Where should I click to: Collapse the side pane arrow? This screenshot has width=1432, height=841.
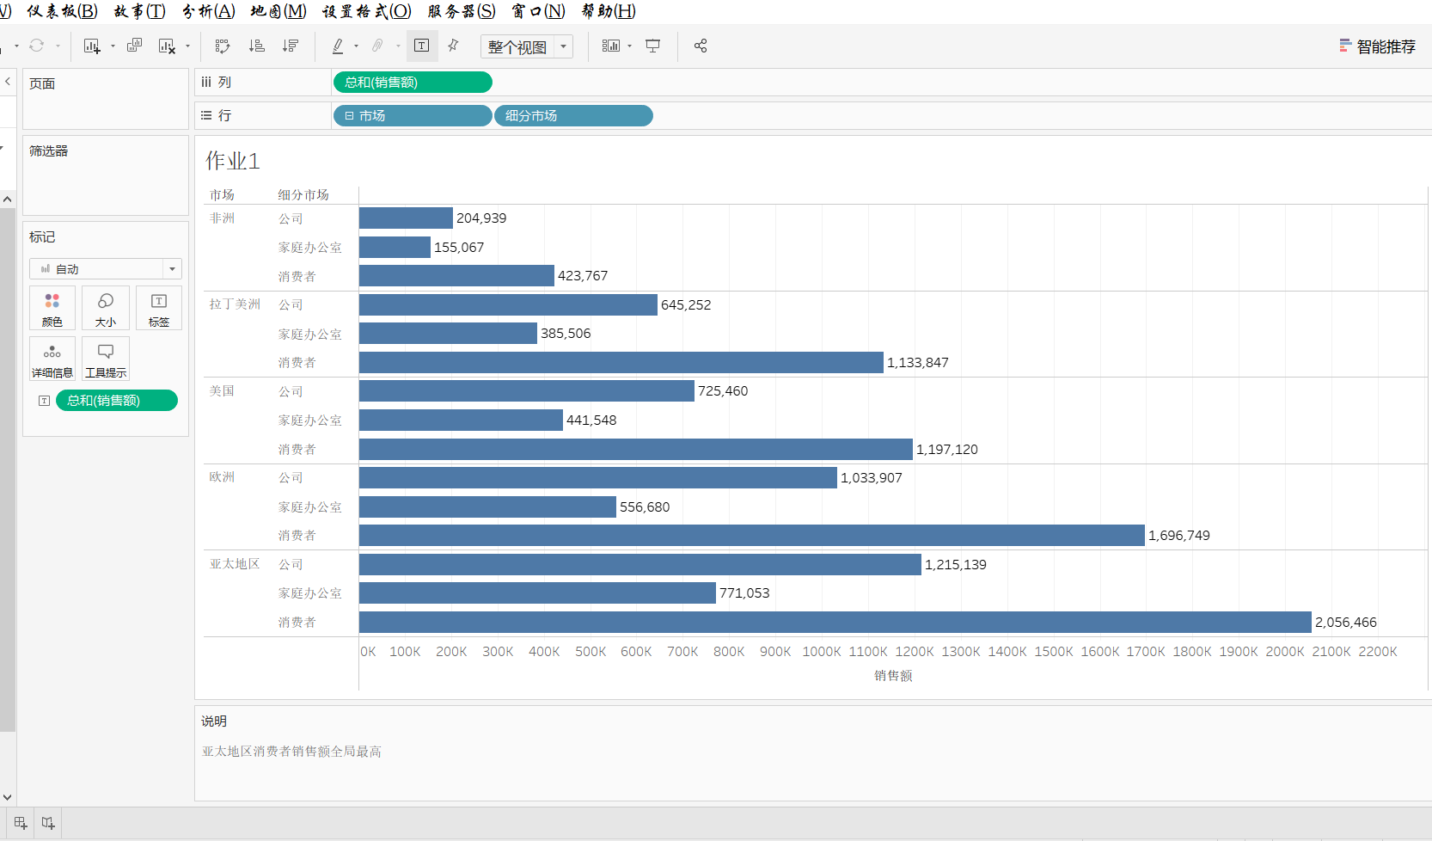(x=8, y=82)
